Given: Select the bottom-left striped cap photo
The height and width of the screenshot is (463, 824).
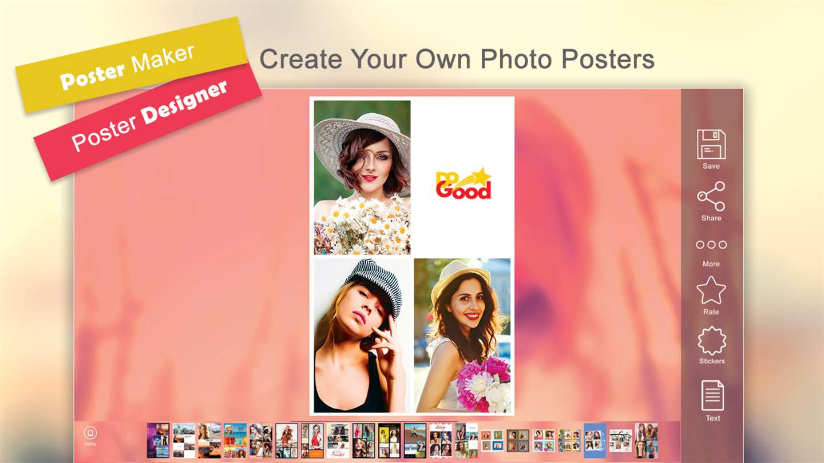Looking at the screenshot, I should pyautogui.click(x=362, y=336).
